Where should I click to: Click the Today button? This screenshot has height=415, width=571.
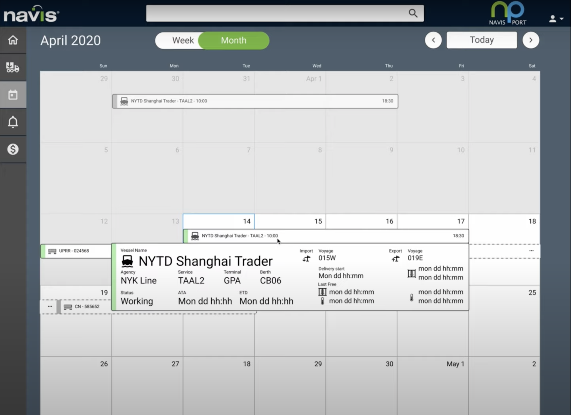482,40
